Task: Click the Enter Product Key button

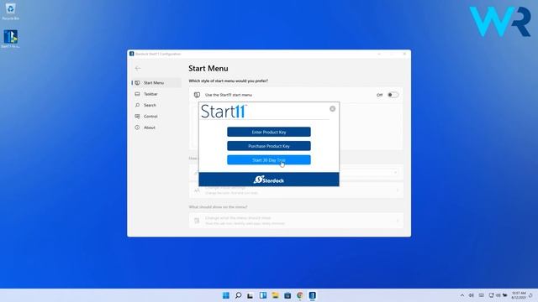Action: (x=269, y=132)
